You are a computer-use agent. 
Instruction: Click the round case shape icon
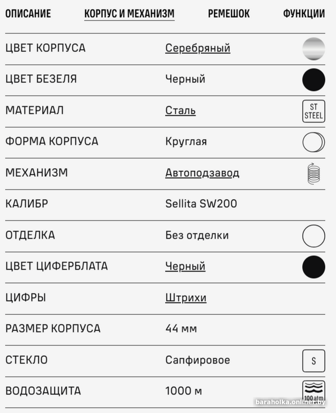pyautogui.click(x=314, y=142)
